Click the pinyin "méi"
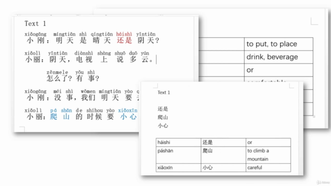The width and height of the screenshot is (331, 186). tap(57, 91)
